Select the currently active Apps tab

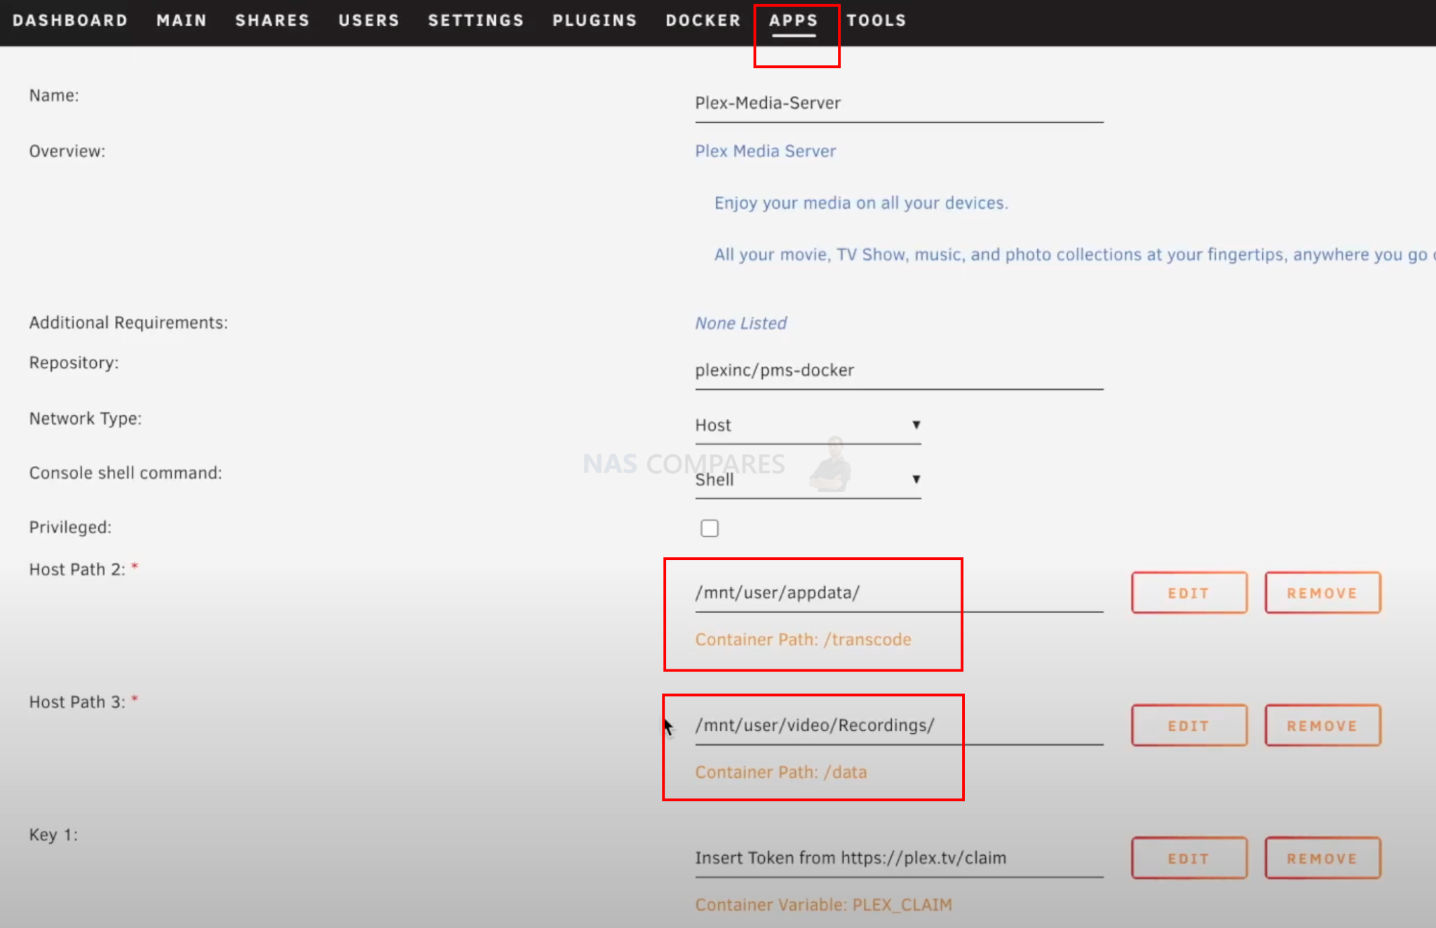794,20
